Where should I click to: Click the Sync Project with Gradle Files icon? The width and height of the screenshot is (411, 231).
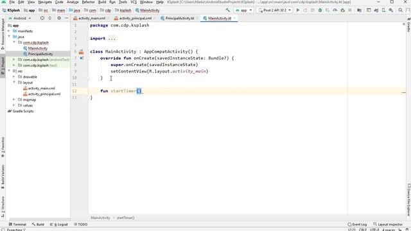click(x=376, y=10)
